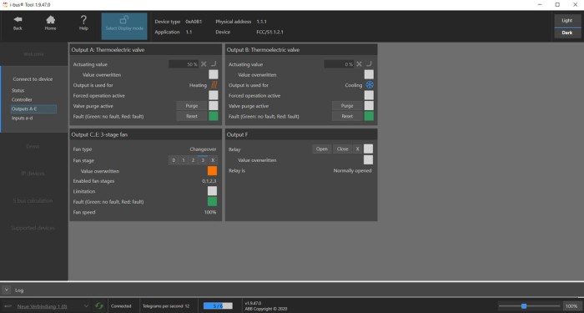Purge the Output A valve
Viewport: 584px width, 313px height.
tap(191, 106)
